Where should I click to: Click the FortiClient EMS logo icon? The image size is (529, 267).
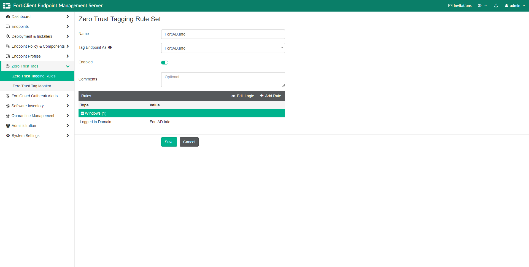pyautogui.click(x=7, y=6)
